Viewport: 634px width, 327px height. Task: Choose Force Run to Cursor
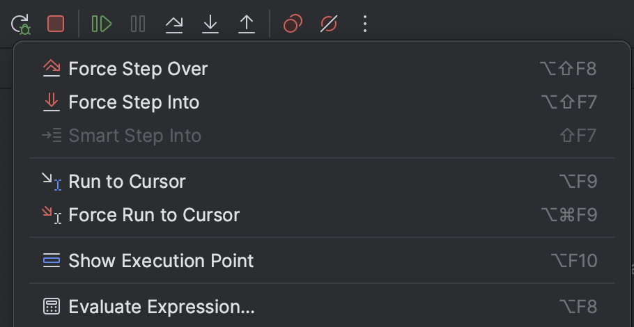point(154,215)
